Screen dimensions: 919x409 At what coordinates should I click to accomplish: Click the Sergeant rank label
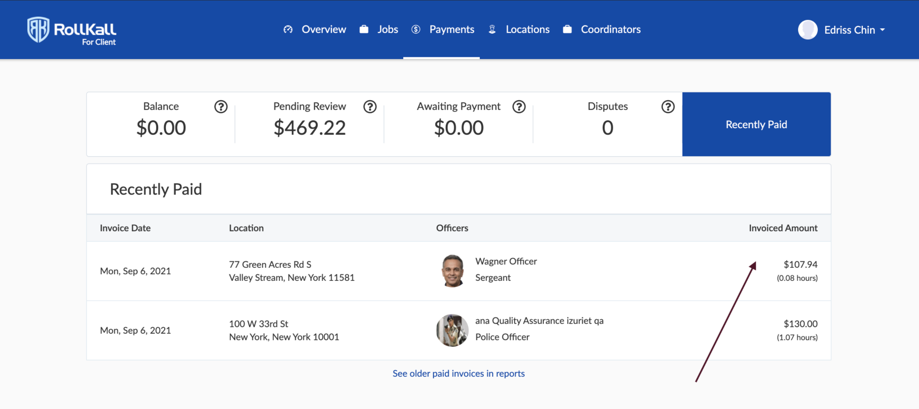[x=493, y=277]
